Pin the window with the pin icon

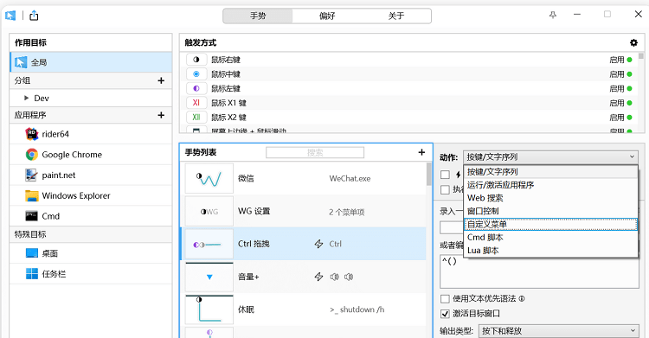tap(553, 15)
